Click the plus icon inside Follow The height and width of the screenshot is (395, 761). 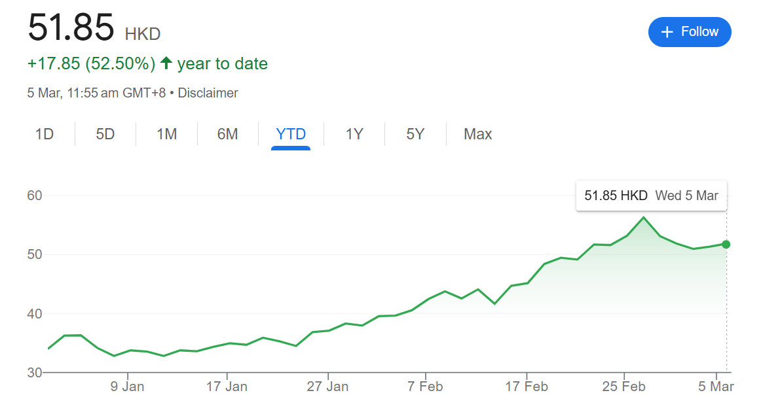tap(667, 32)
